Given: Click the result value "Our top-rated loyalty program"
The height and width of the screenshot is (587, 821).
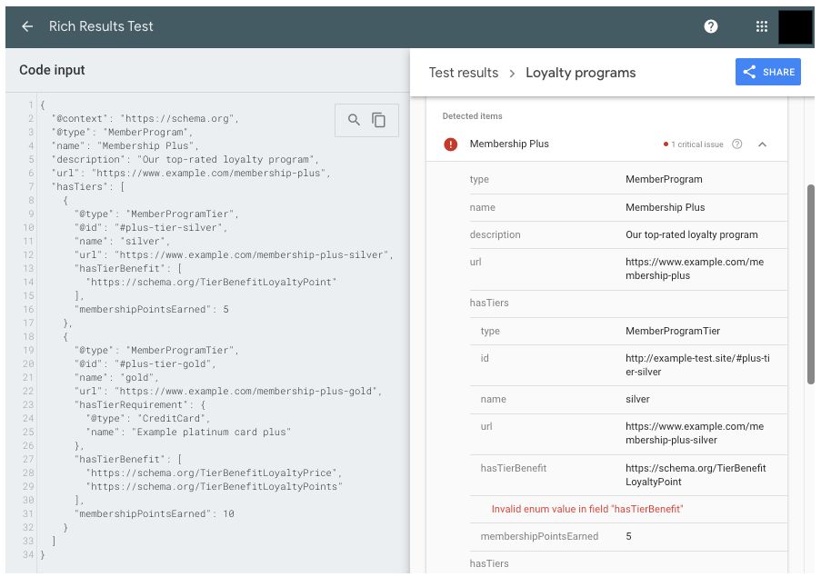Looking at the screenshot, I should click(691, 235).
